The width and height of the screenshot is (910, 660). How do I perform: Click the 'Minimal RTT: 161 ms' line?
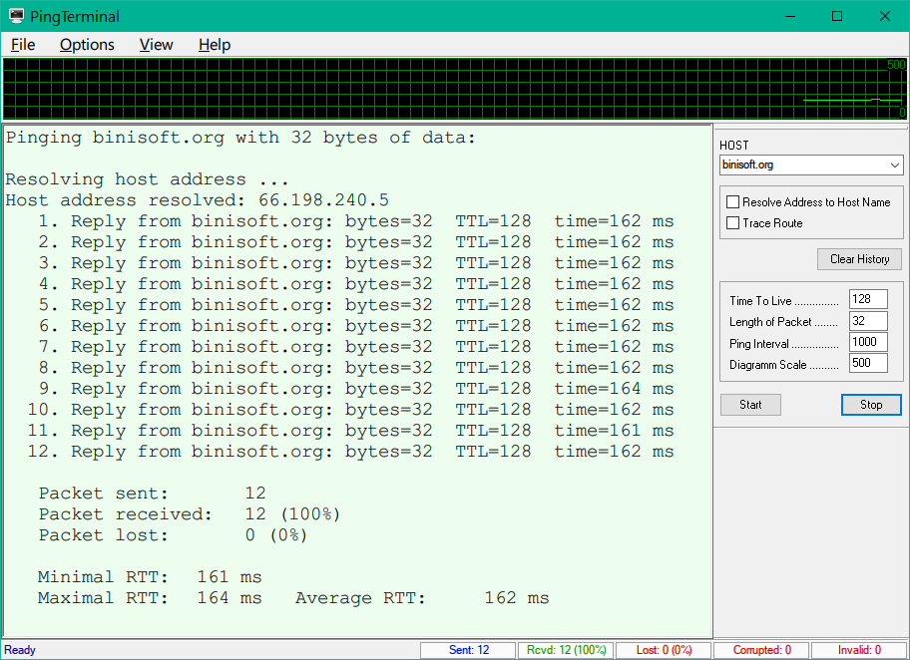click(x=150, y=577)
